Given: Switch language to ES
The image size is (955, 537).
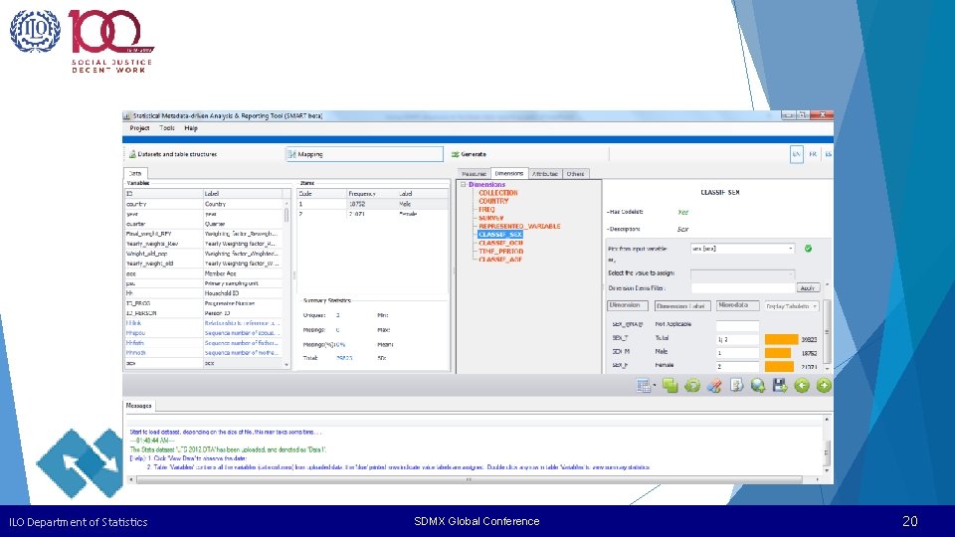Looking at the screenshot, I should [x=828, y=155].
